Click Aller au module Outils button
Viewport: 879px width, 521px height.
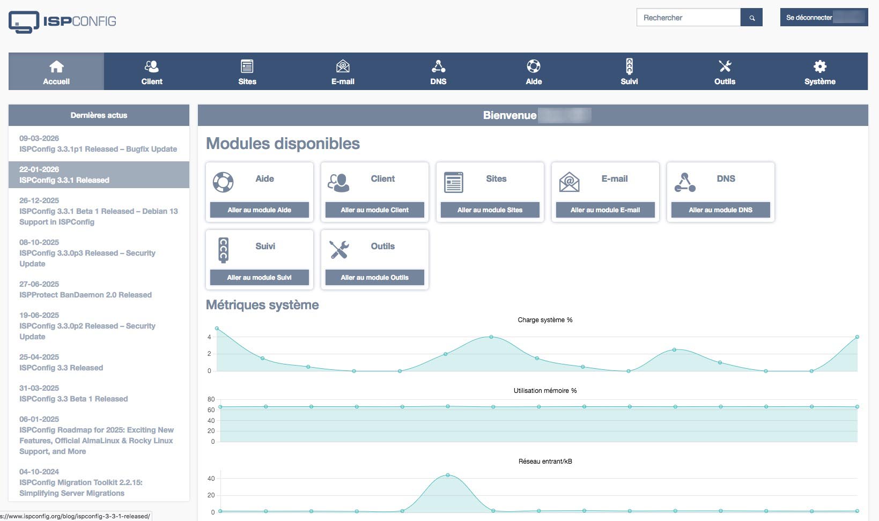pos(375,278)
